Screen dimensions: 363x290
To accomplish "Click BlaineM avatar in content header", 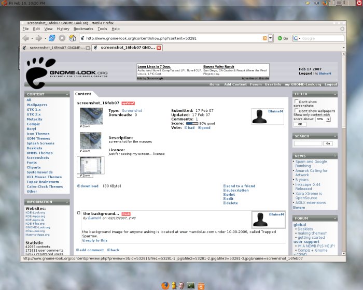I will coord(259,117).
